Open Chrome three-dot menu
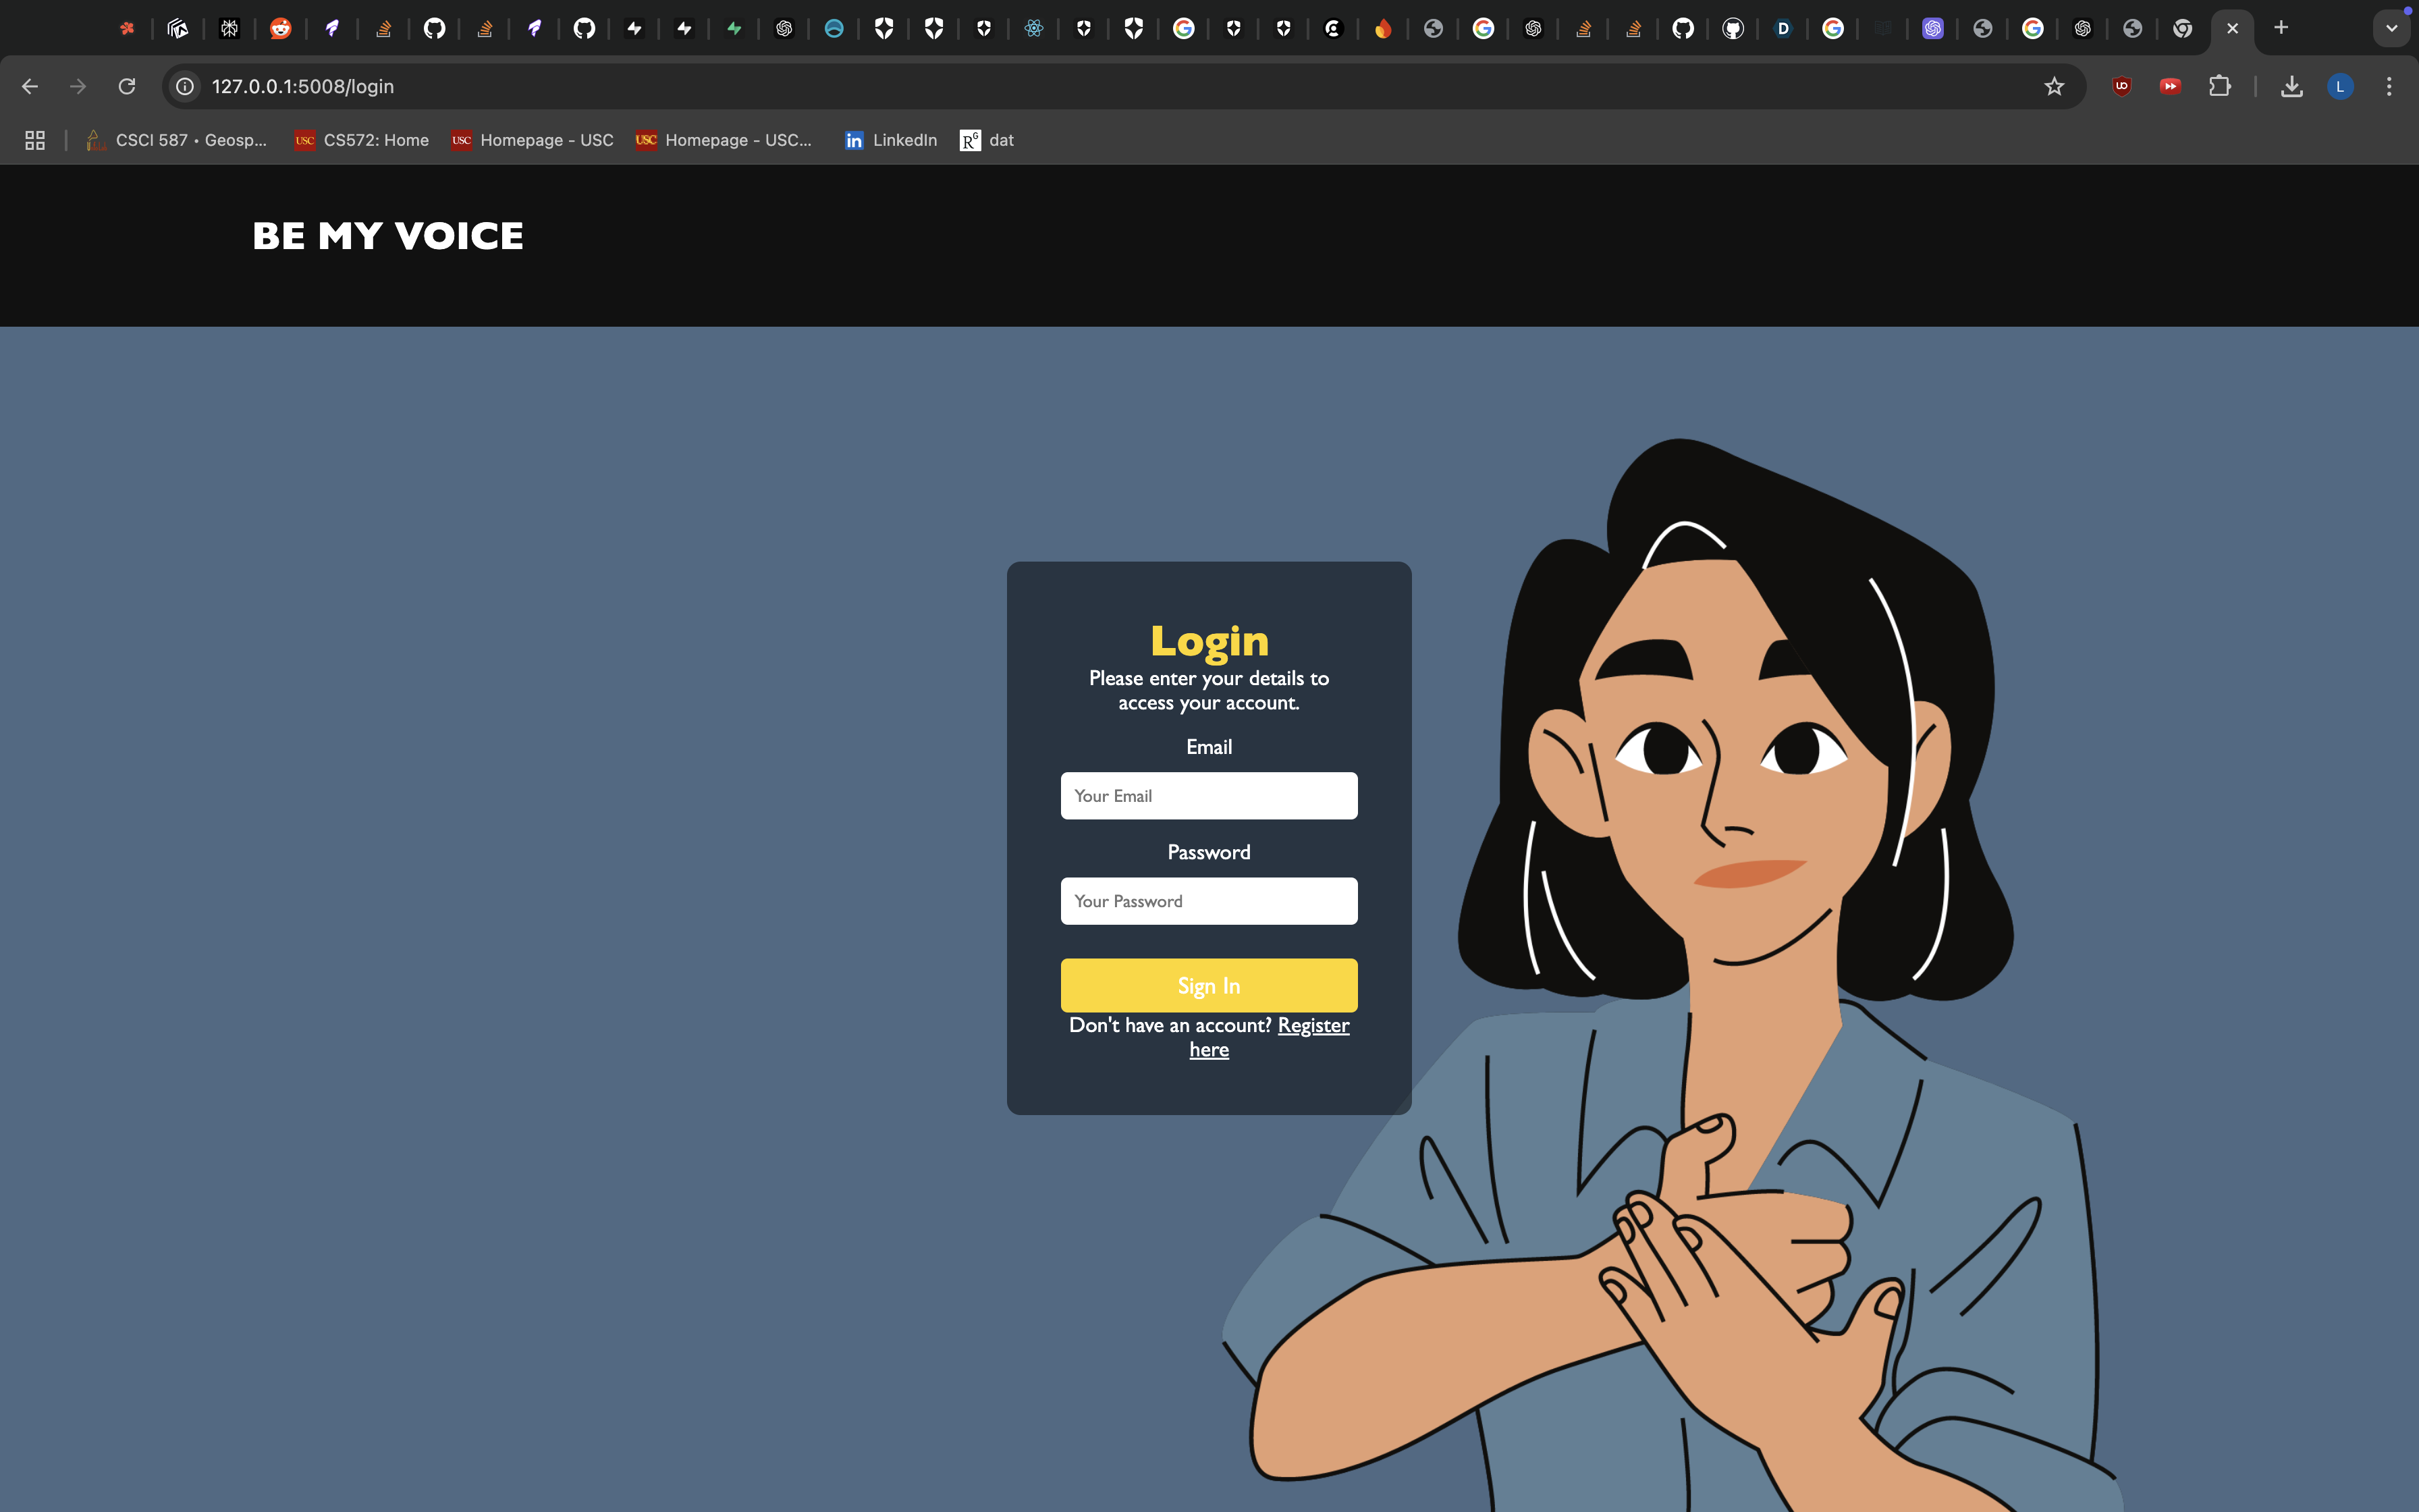 point(2389,87)
